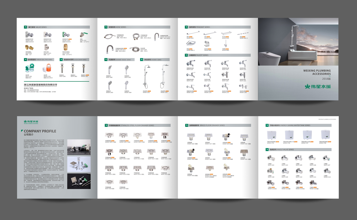Click the paper holder image WXSW-6804
Image resolution: width=357 pixels, height=220 pixels.
click(206, 44)
